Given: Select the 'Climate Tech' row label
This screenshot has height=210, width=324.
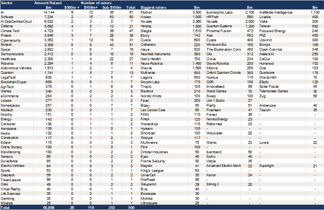Looking at the screenshot, I should (x=10, y=31).
